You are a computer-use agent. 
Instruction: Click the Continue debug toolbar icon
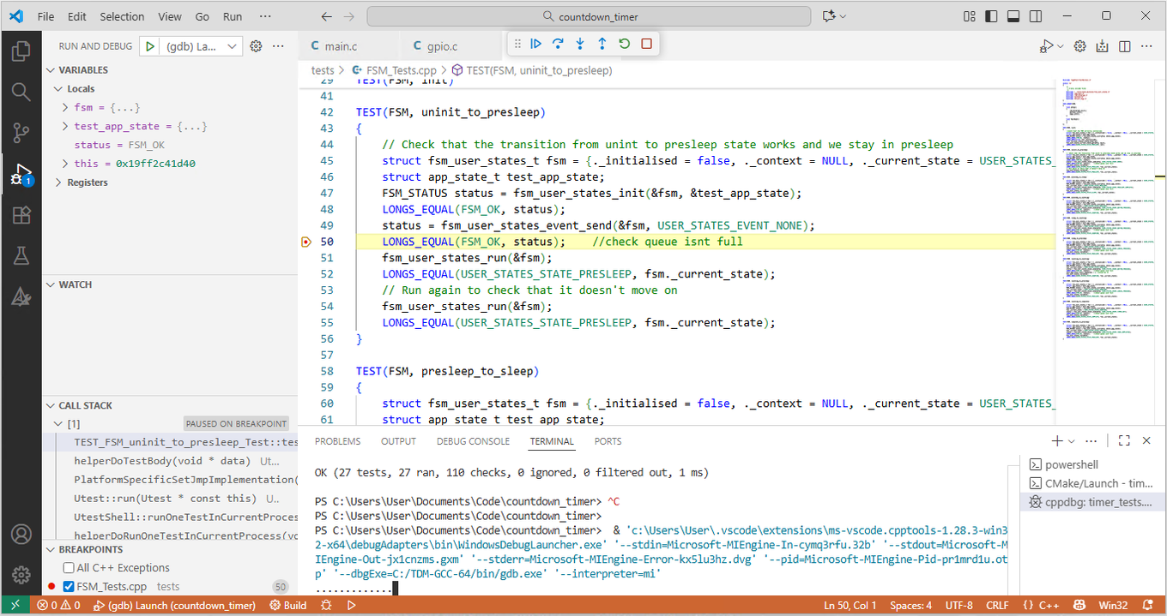tap(535, 44)
